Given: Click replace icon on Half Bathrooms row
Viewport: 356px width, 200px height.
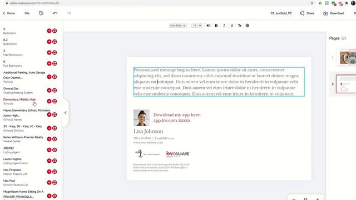Looking at the screenshot, I should pos(55,53).
